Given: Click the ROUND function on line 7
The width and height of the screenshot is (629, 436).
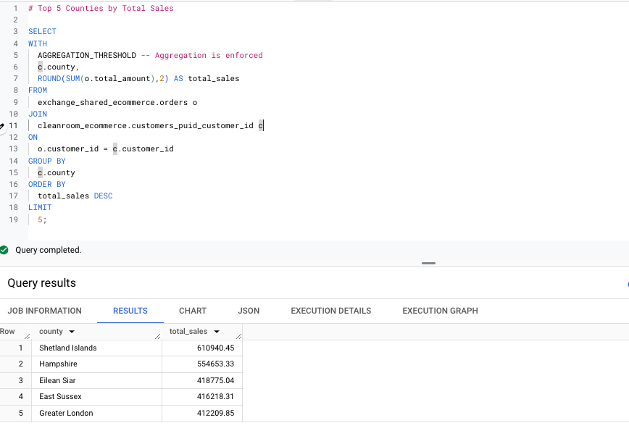Looking at the screenshot, I should tap(49, 79).
